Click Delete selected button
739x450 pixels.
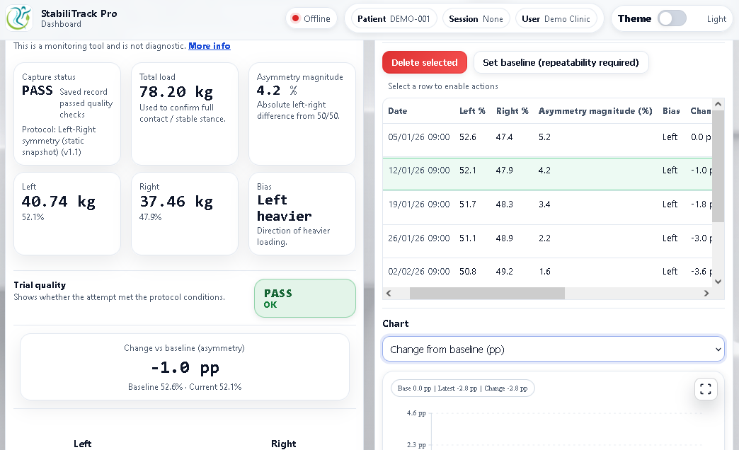(x=425, y=62)
